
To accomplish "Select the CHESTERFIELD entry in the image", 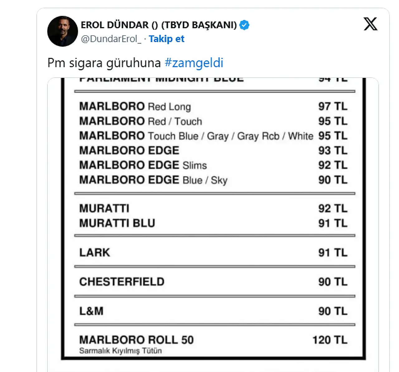I will coord(122,282).
